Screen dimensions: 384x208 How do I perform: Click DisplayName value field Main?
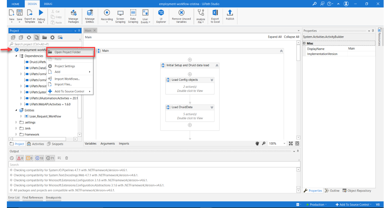(x=361, y=49)
